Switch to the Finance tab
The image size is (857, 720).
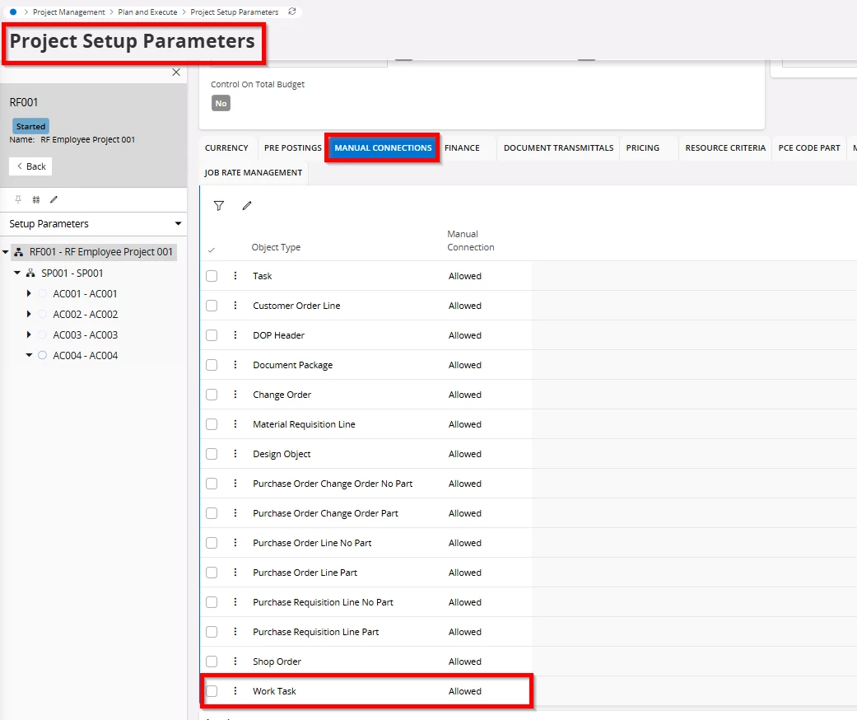(x=462, y=147)
